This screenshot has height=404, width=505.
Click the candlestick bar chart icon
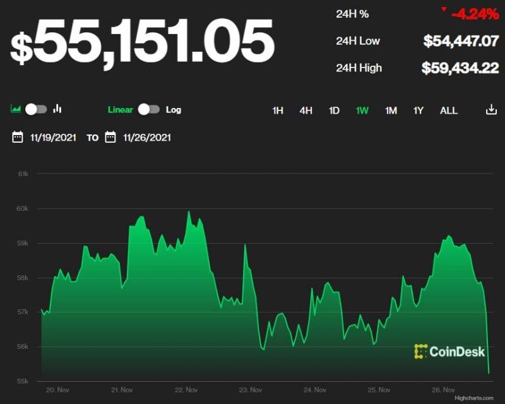(57, 109)
